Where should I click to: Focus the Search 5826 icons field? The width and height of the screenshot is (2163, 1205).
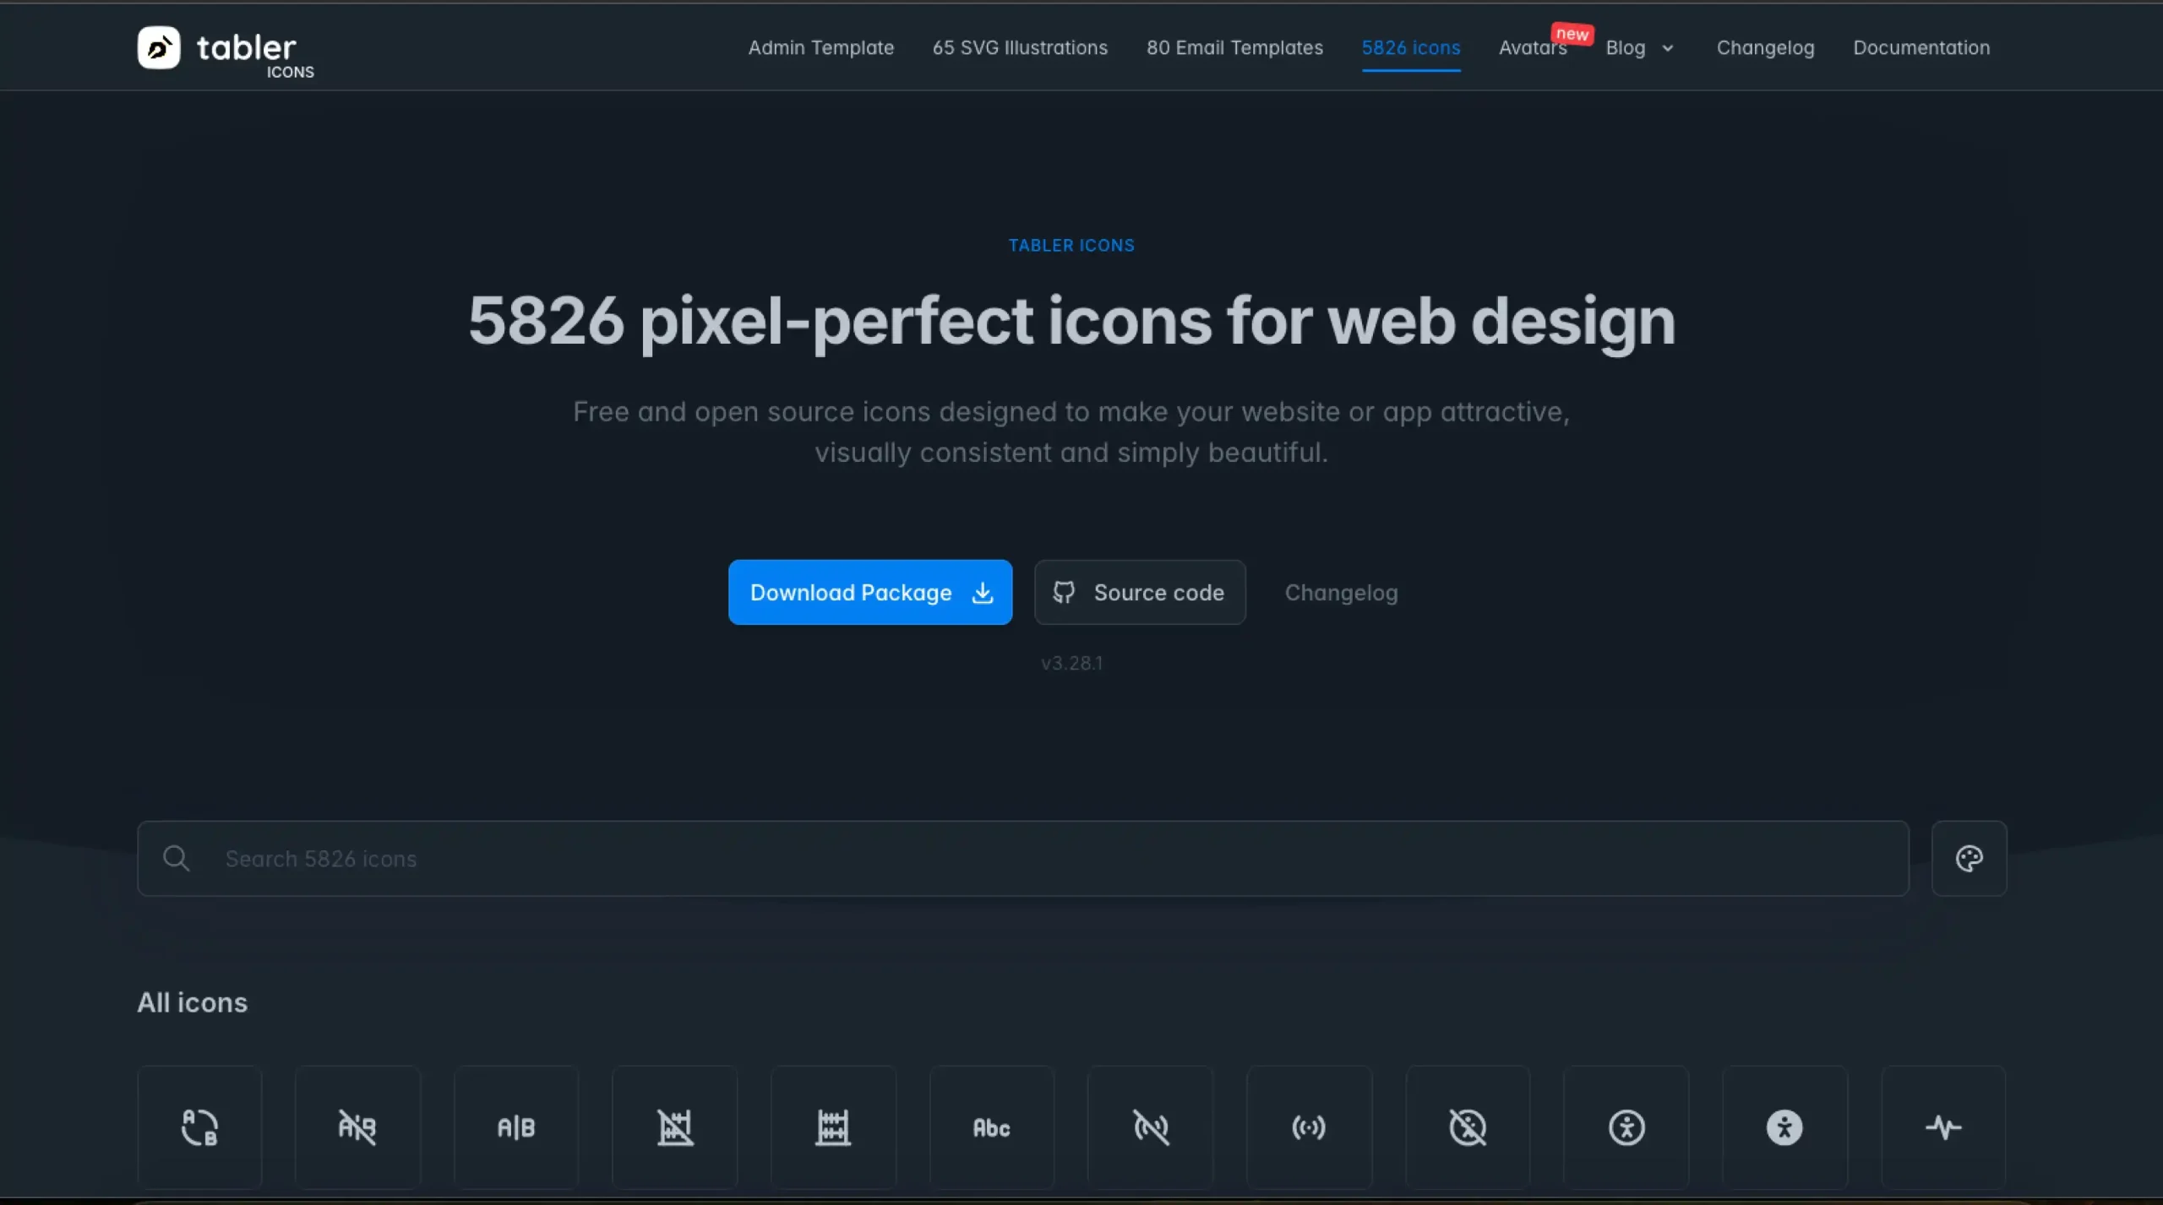coord(1022,859)
